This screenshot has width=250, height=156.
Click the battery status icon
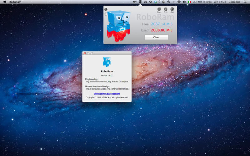pos(195,2)
